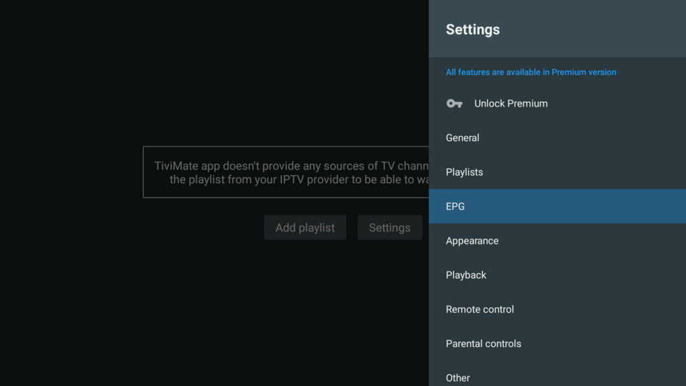Open Parental controls settings
The image size is (686, 386).
[x=483, y=343]
